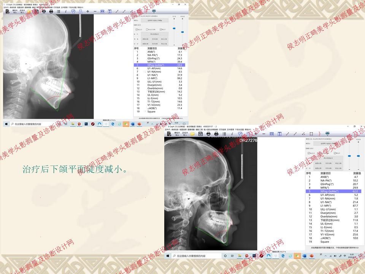Click the fit-height icon in the upper E-Ceph toolbar
The width and height of the screenshot is (365, 274).
pos(109,11)
